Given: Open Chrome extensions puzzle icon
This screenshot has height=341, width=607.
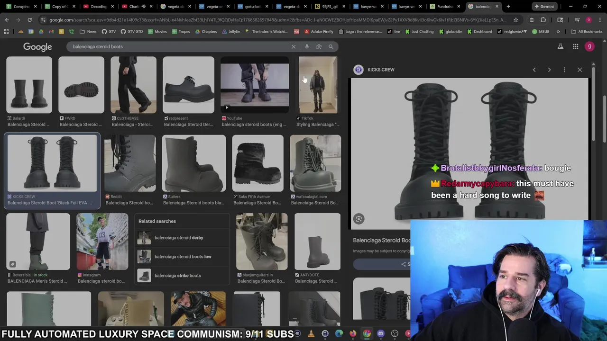Looking at the screenshot, I should 543,20.
